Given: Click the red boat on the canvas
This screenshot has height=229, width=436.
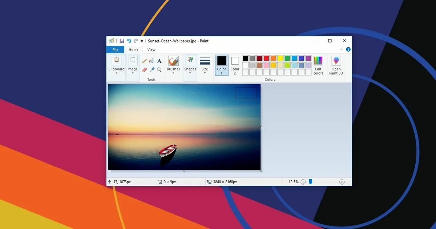Looking at the screenshot, I should click(168, 150).
